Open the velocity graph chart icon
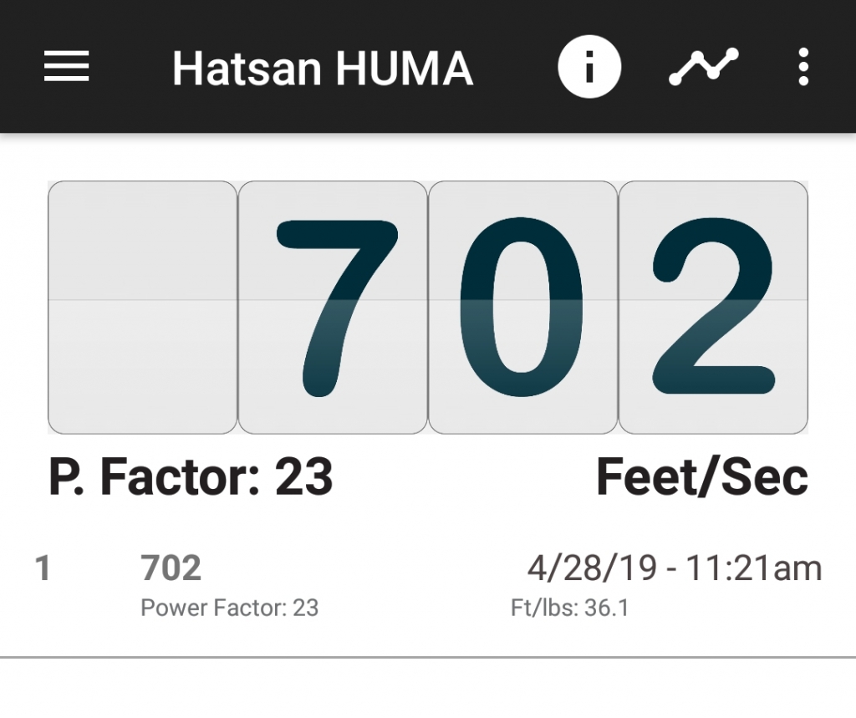The height and width of the screenshot is (718, 856). (x=704, y=67)
